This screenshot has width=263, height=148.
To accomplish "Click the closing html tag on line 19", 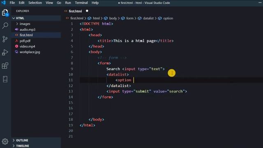I will (x=88, y=125).
